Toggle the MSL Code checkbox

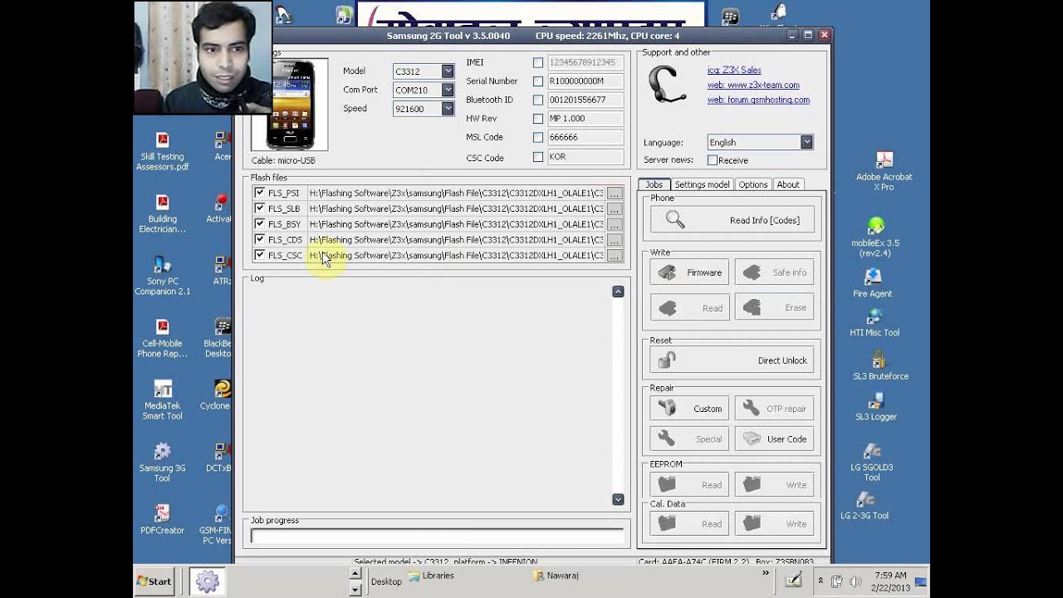pyautogui.click(x=538, y=137)
